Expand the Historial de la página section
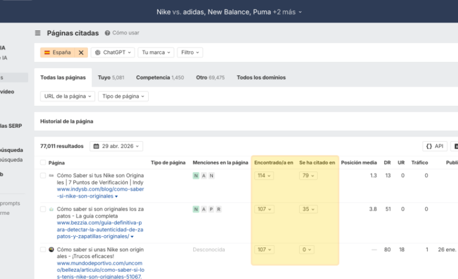Viewport: 458px width, 279px height. (x=67, y=121)
